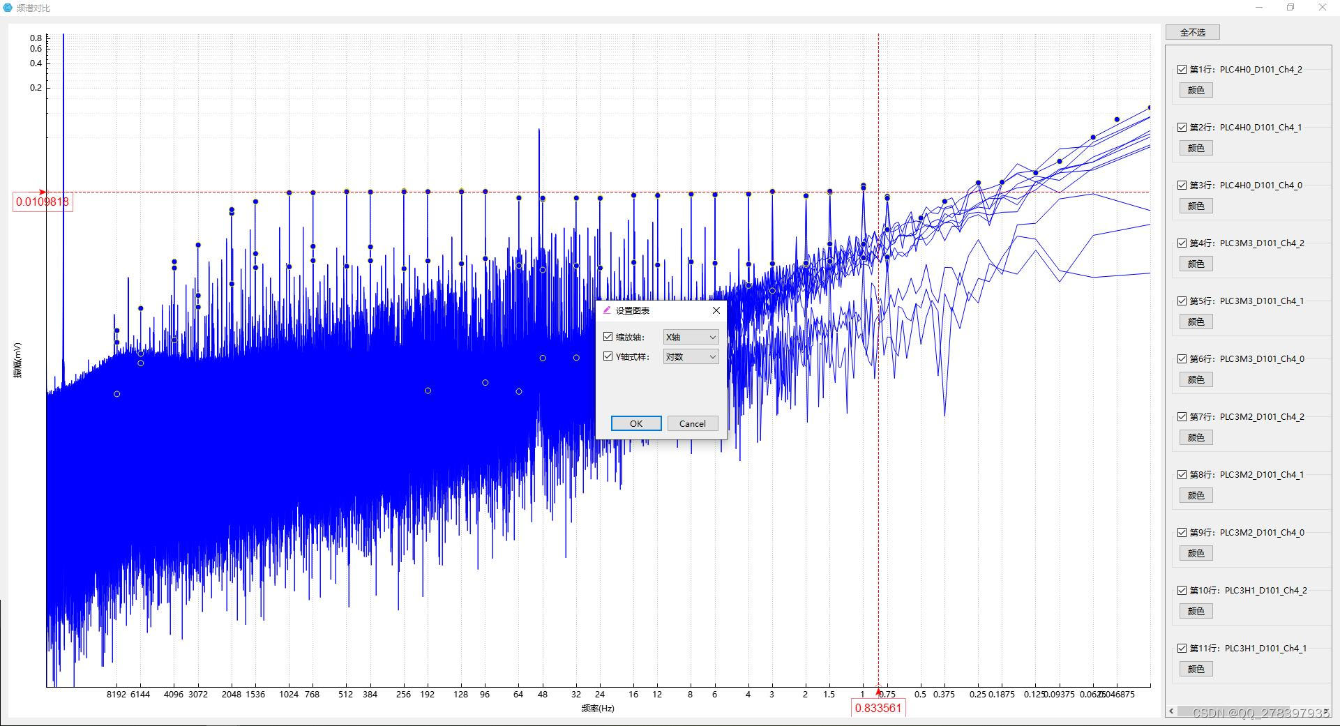The width and height of the screenshot is (1340, 726).
Task: Uncheck 第1行 PLC4H0_D101_Ch4_2
Action: 1182,69
